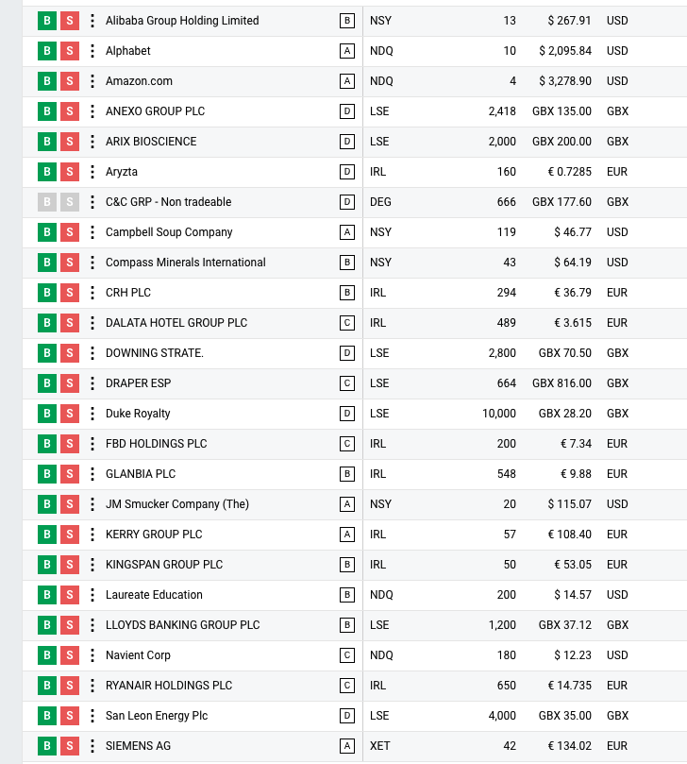Select the FBD HOLDINGS PLC name
Viewport: 687px width, 764px height.
pos(157,444)
